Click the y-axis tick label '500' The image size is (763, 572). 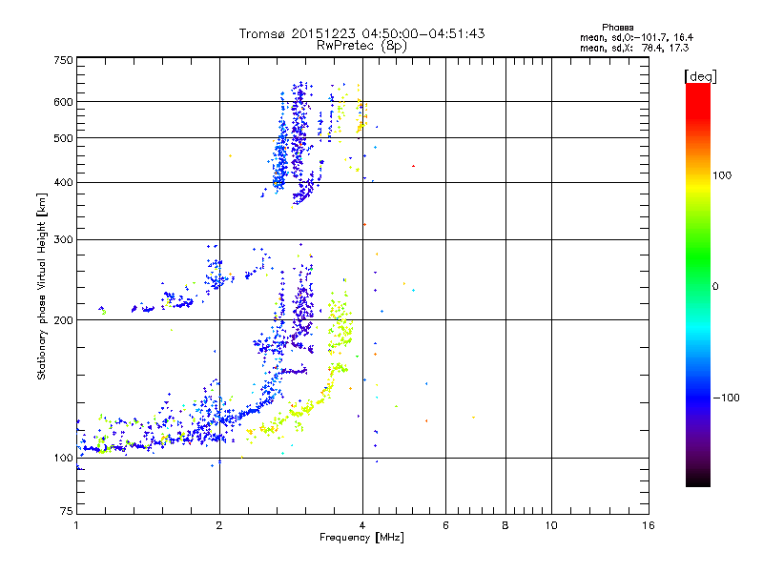[63, 138]
